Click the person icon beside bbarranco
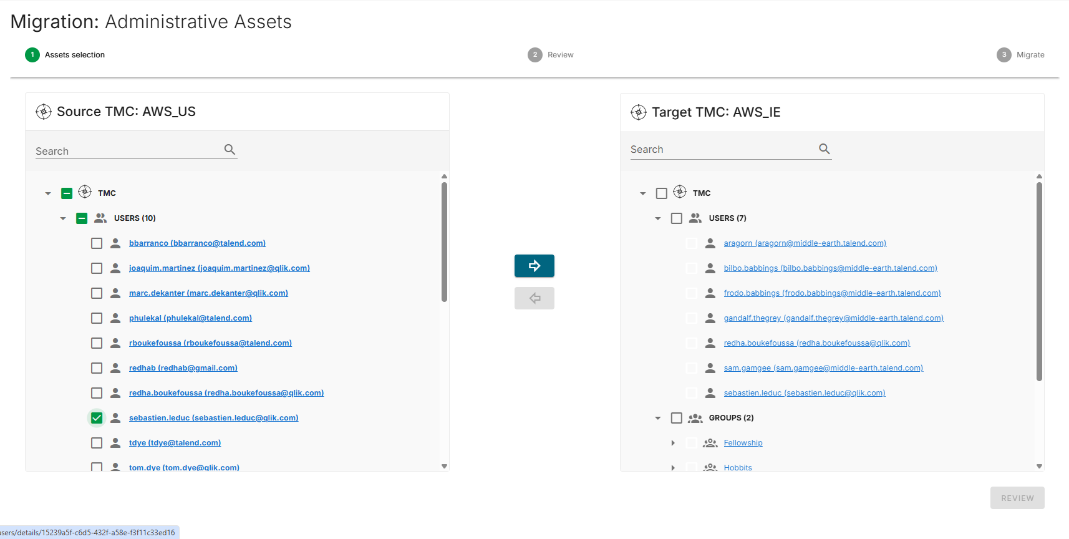This screenshot has height=539, width=1069. 115,243
